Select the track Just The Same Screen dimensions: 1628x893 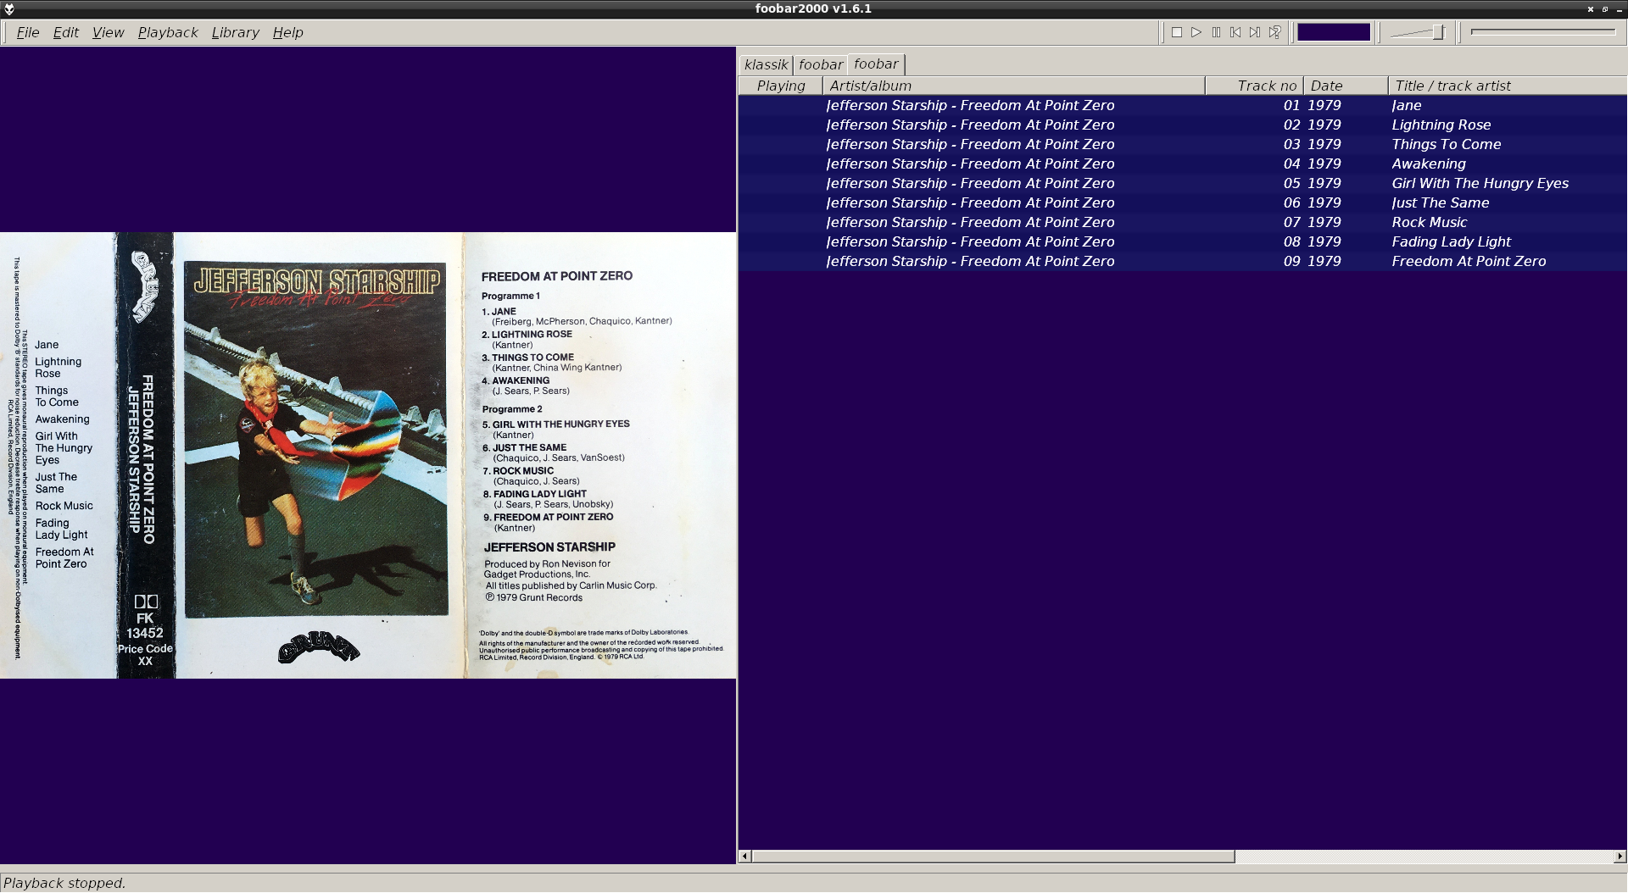point(1440,202)
